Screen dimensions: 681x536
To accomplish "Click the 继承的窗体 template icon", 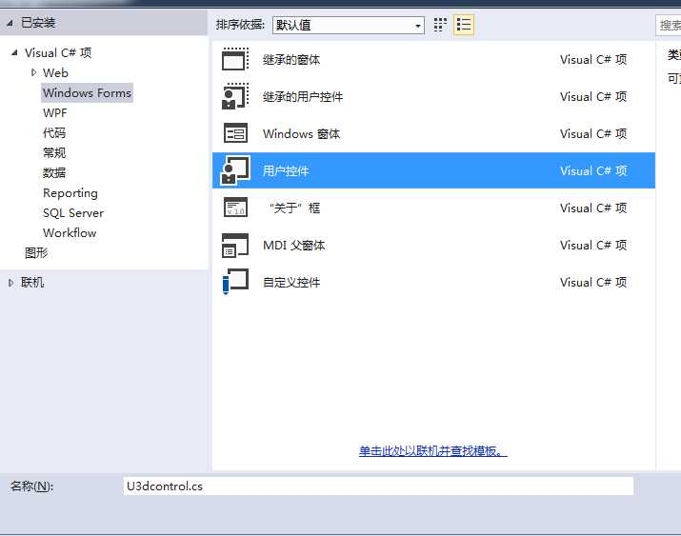I will coord(235,60).
